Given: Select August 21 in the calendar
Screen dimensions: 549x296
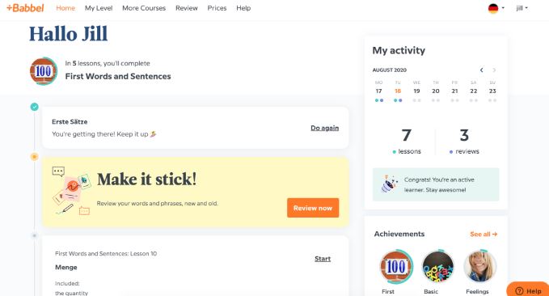Looking at the screenshot, I should [454, 91].
